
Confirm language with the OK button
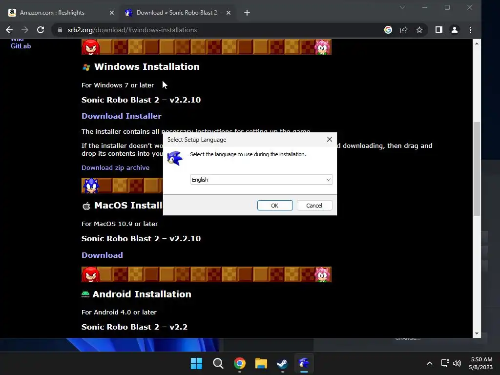(x=275, y=206)
